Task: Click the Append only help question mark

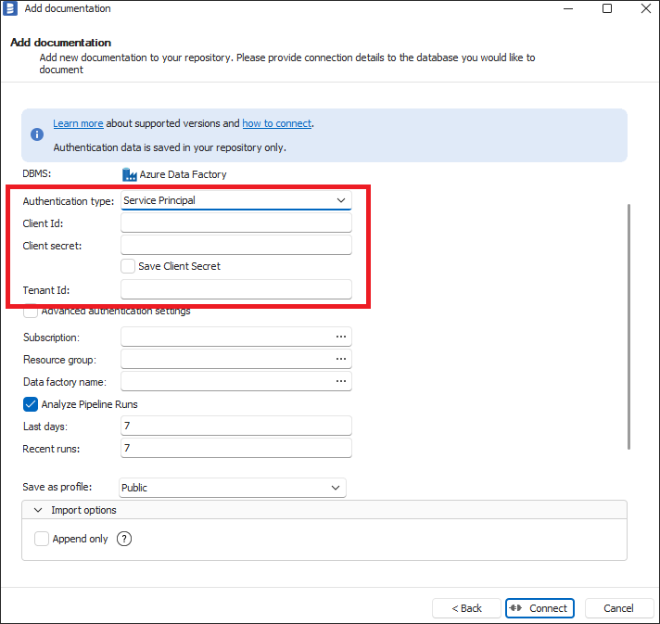Action: tap(124, 539)
